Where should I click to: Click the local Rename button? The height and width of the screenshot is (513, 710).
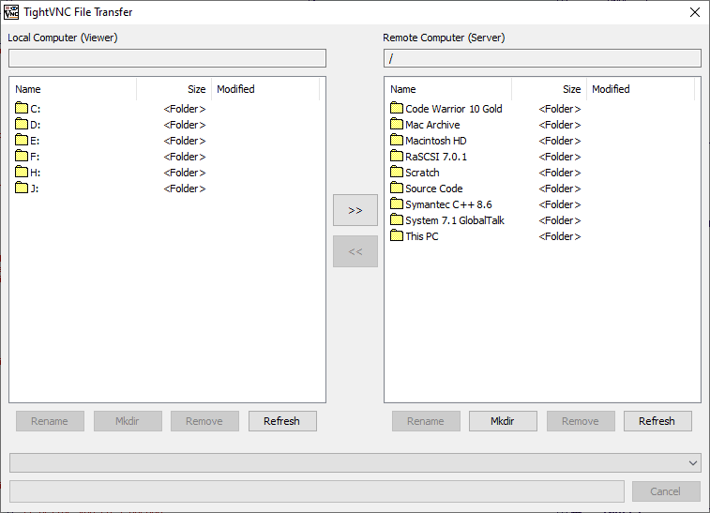pos(50,421)
